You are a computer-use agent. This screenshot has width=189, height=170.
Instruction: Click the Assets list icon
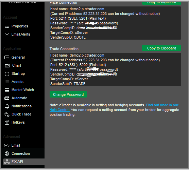click(x=7, y=82)
